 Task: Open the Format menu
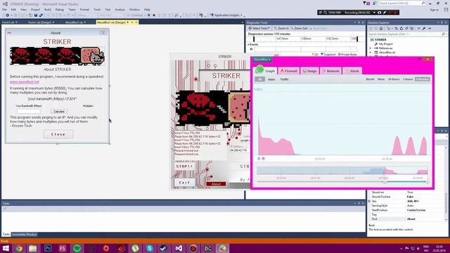84,9
